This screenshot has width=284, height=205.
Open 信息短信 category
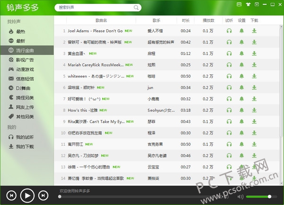pos(27,79)
